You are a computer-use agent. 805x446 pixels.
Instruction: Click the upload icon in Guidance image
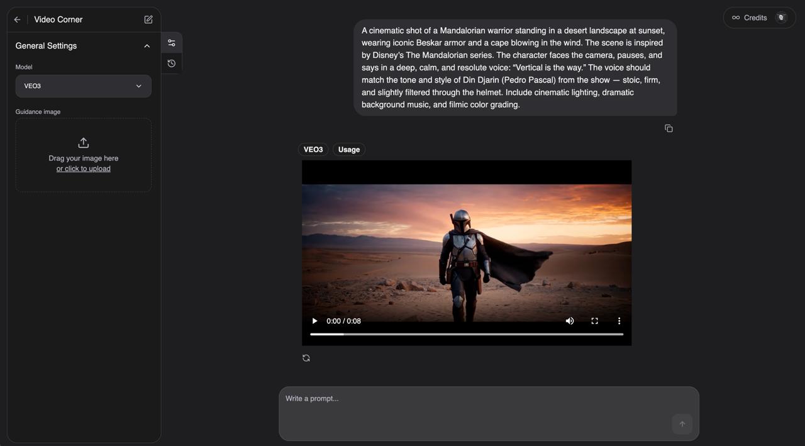pos(84,143)
